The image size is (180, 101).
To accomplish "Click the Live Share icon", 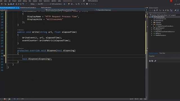I will (175, 4).
